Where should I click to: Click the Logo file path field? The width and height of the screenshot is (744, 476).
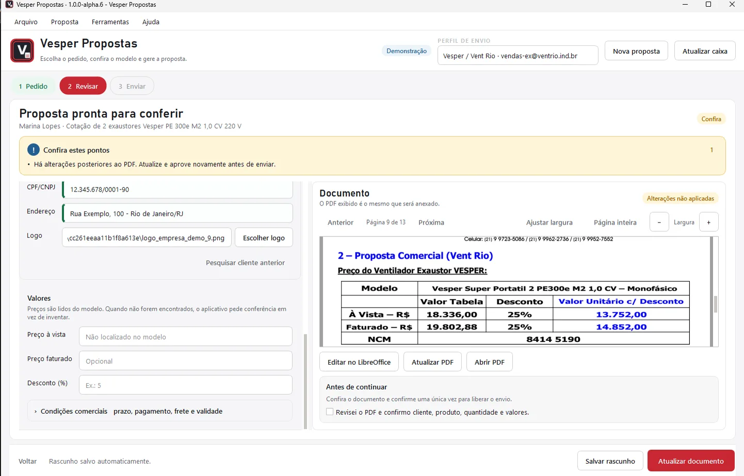click(x=147, y=238)
